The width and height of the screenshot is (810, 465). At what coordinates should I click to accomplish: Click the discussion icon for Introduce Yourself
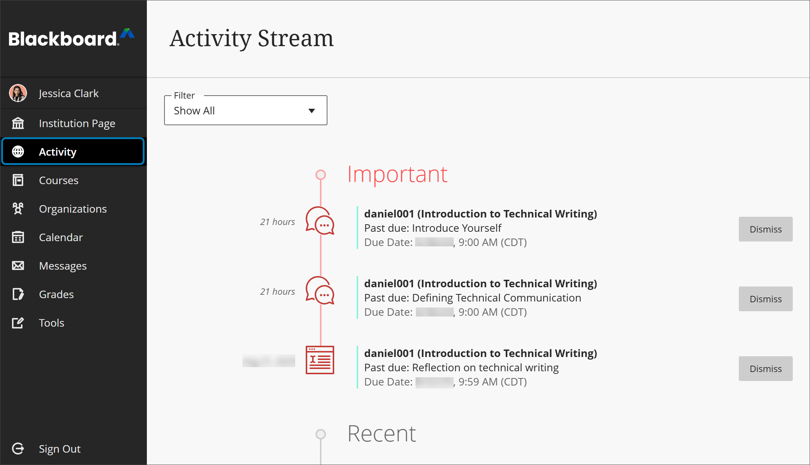[x=320, y=222]
